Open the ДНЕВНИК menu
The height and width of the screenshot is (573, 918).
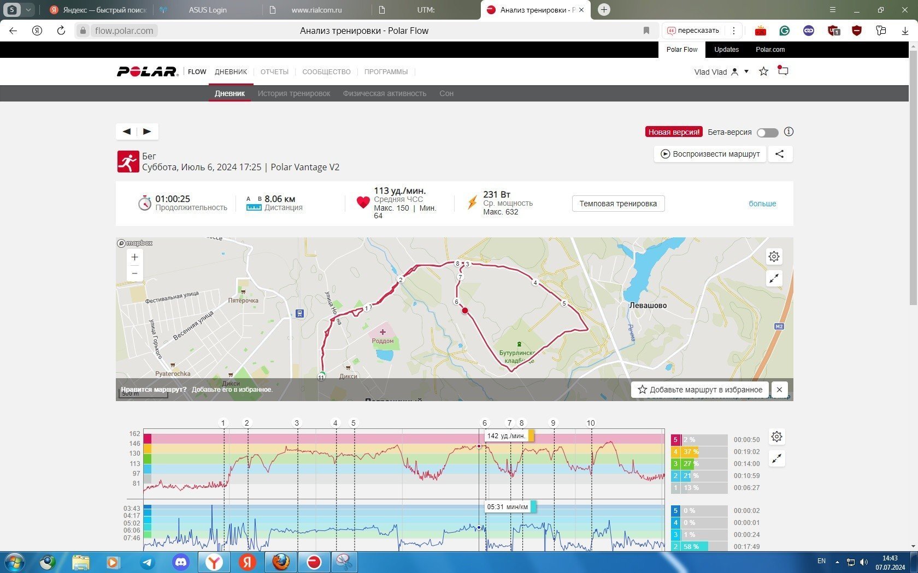pyautogui.click(x=231, y=71)
